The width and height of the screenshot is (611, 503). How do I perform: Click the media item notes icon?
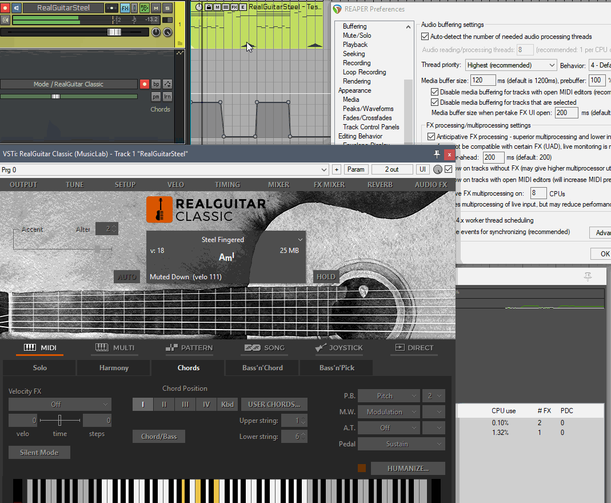(x=226, y=7)
